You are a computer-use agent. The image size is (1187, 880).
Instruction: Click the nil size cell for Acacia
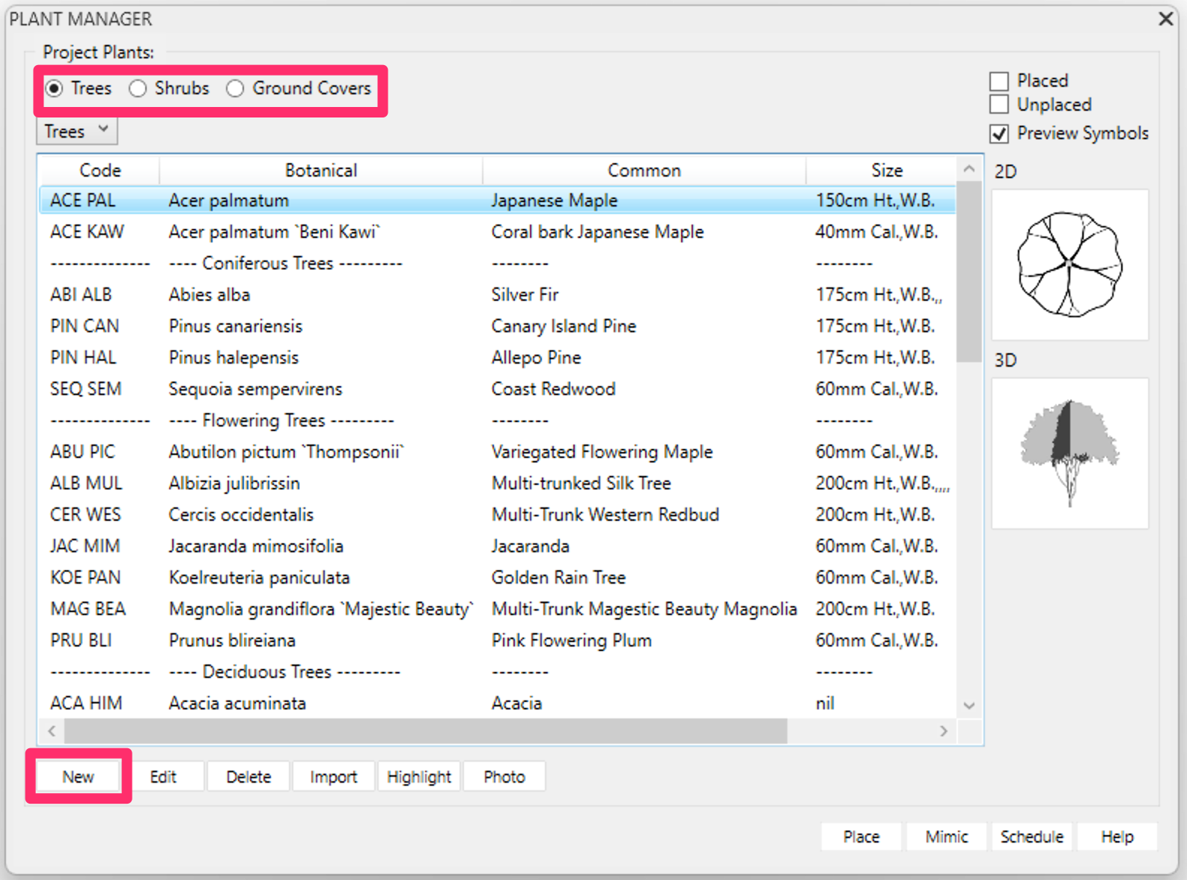tap(825, 703)
